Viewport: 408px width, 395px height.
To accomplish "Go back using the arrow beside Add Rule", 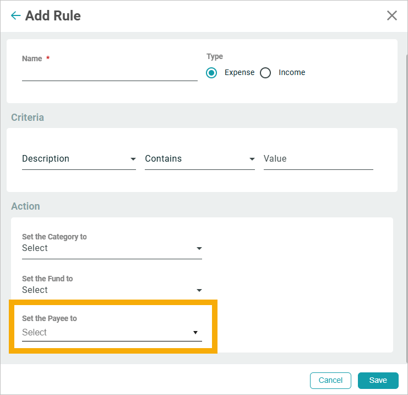I will pyautogui.click(x=15, y=15).
